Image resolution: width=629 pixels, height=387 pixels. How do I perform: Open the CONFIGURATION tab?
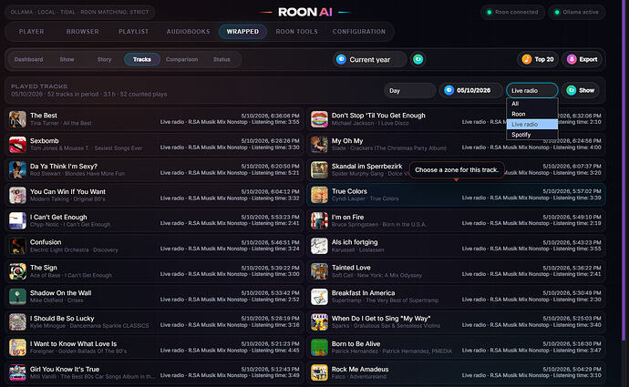click(x=358, y=32)
